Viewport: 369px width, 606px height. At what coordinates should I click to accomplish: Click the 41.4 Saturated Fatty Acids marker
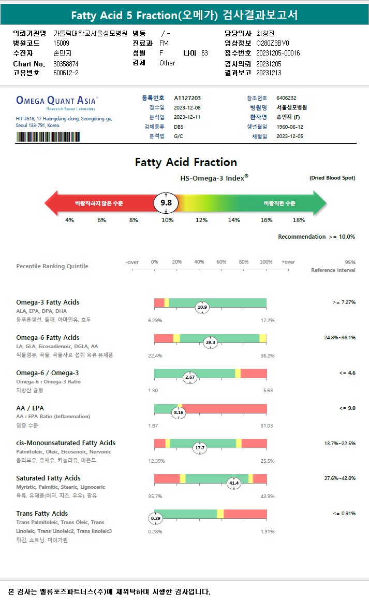[234, 483]
